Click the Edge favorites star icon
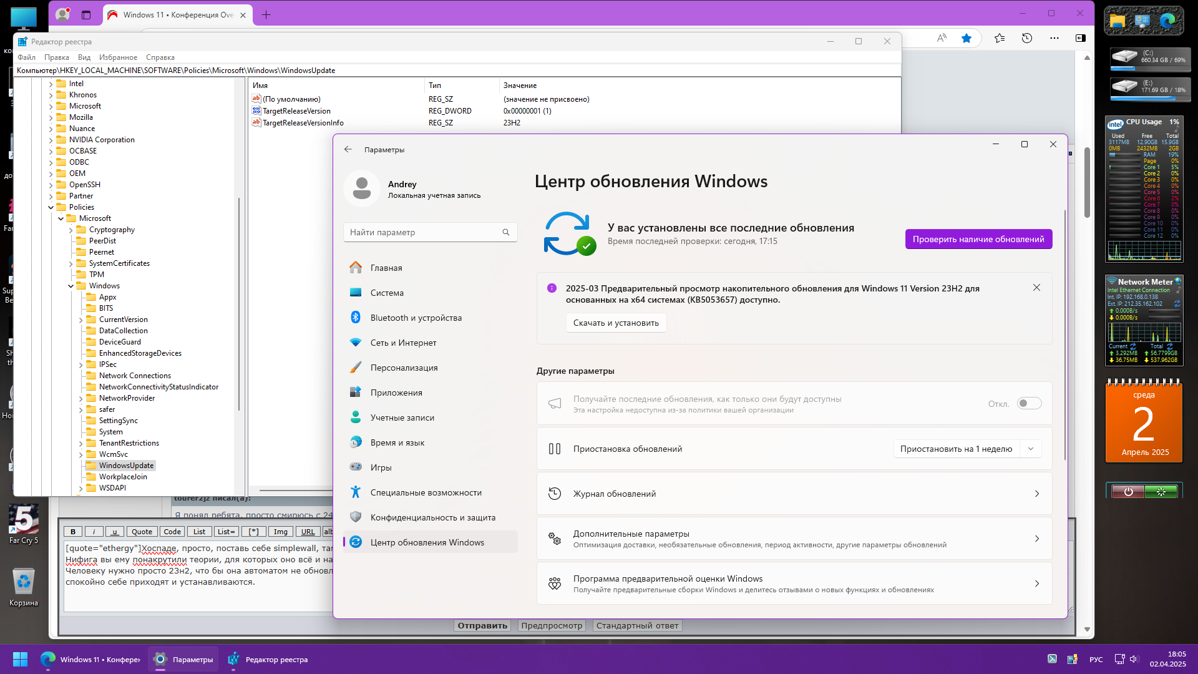This screenshot has width=1198, height=674. pos(967,38)
